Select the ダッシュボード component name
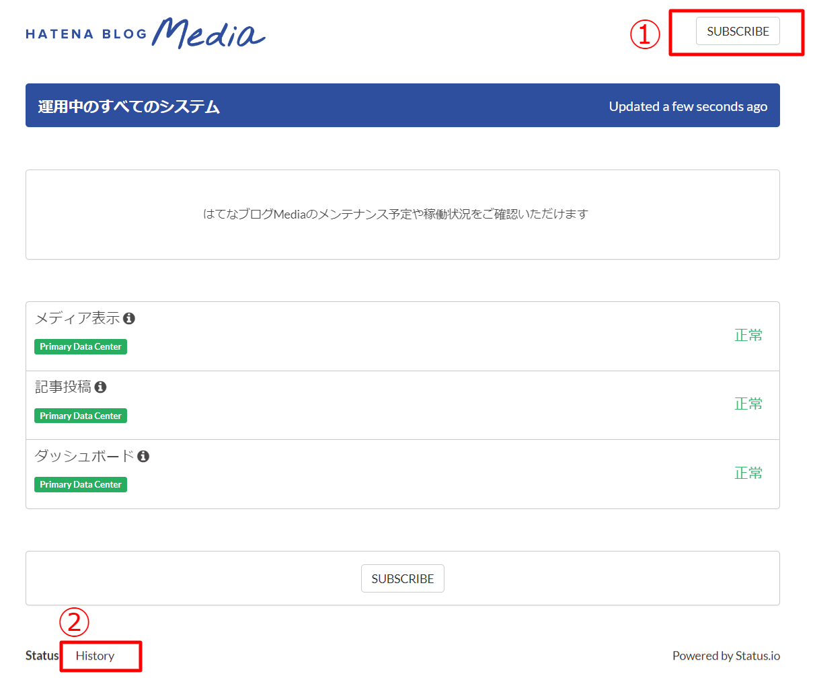 click(x=84, y=457)
